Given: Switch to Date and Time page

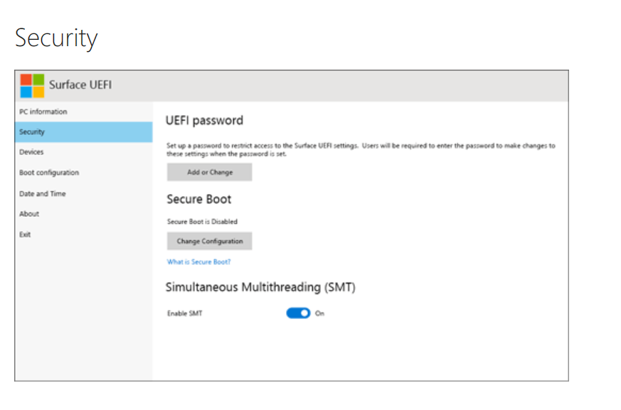Looking at the screenshot, I should click(83, 193).
